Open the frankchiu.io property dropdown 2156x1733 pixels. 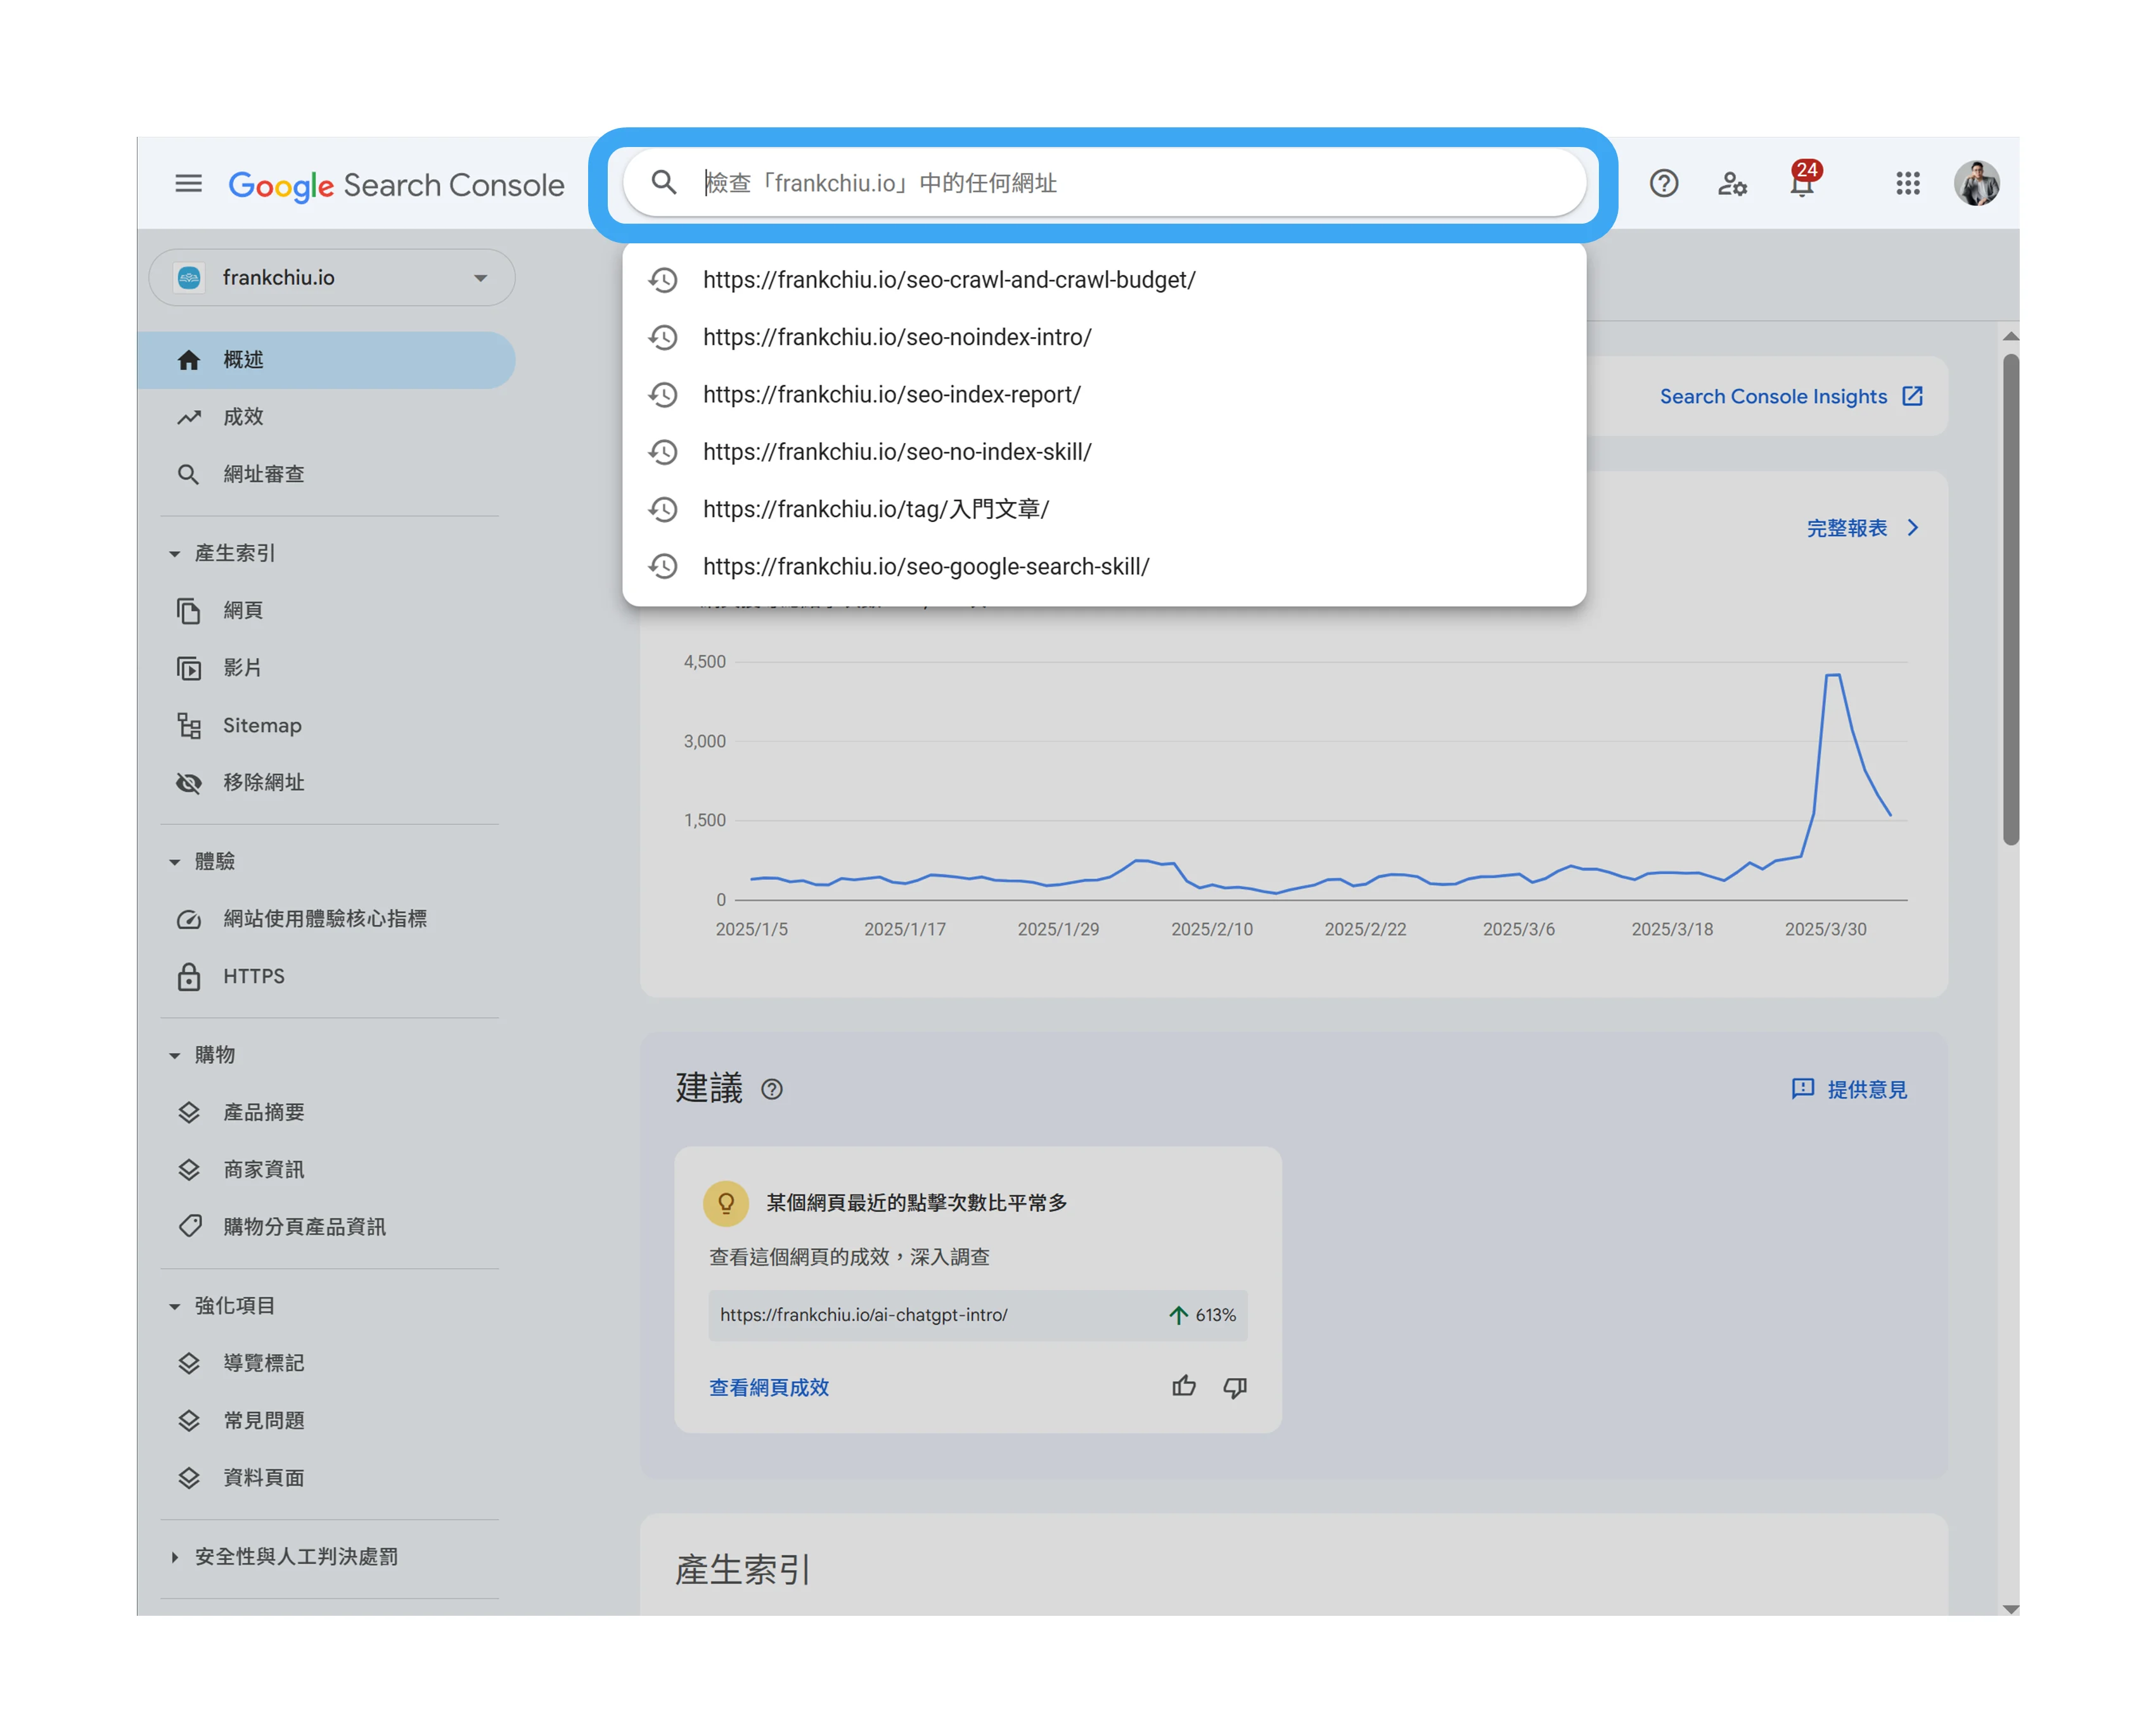click(x=332, y=278)
